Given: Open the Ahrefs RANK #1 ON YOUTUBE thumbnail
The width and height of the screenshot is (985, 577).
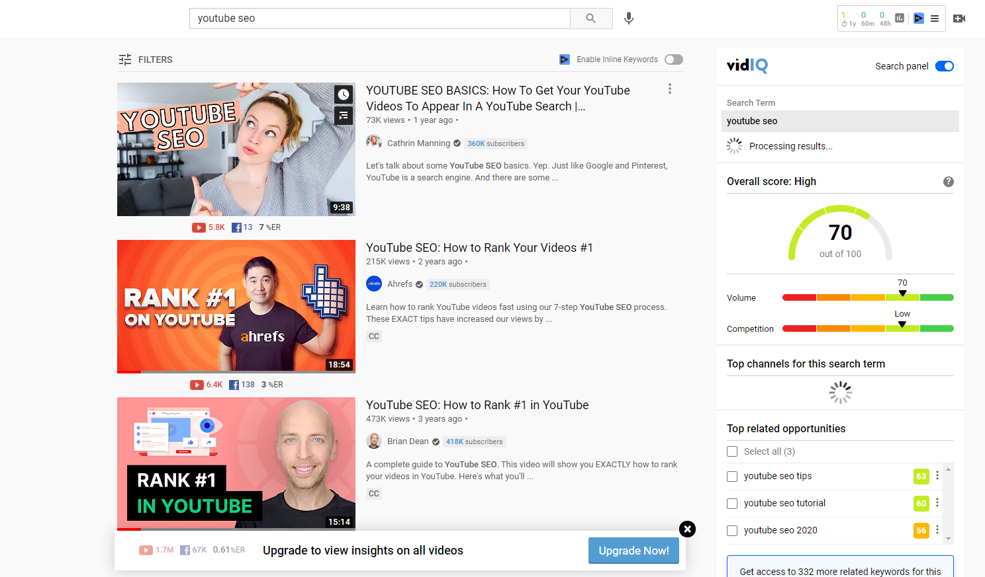Looking at the screenshot, I should click(236, 307).
